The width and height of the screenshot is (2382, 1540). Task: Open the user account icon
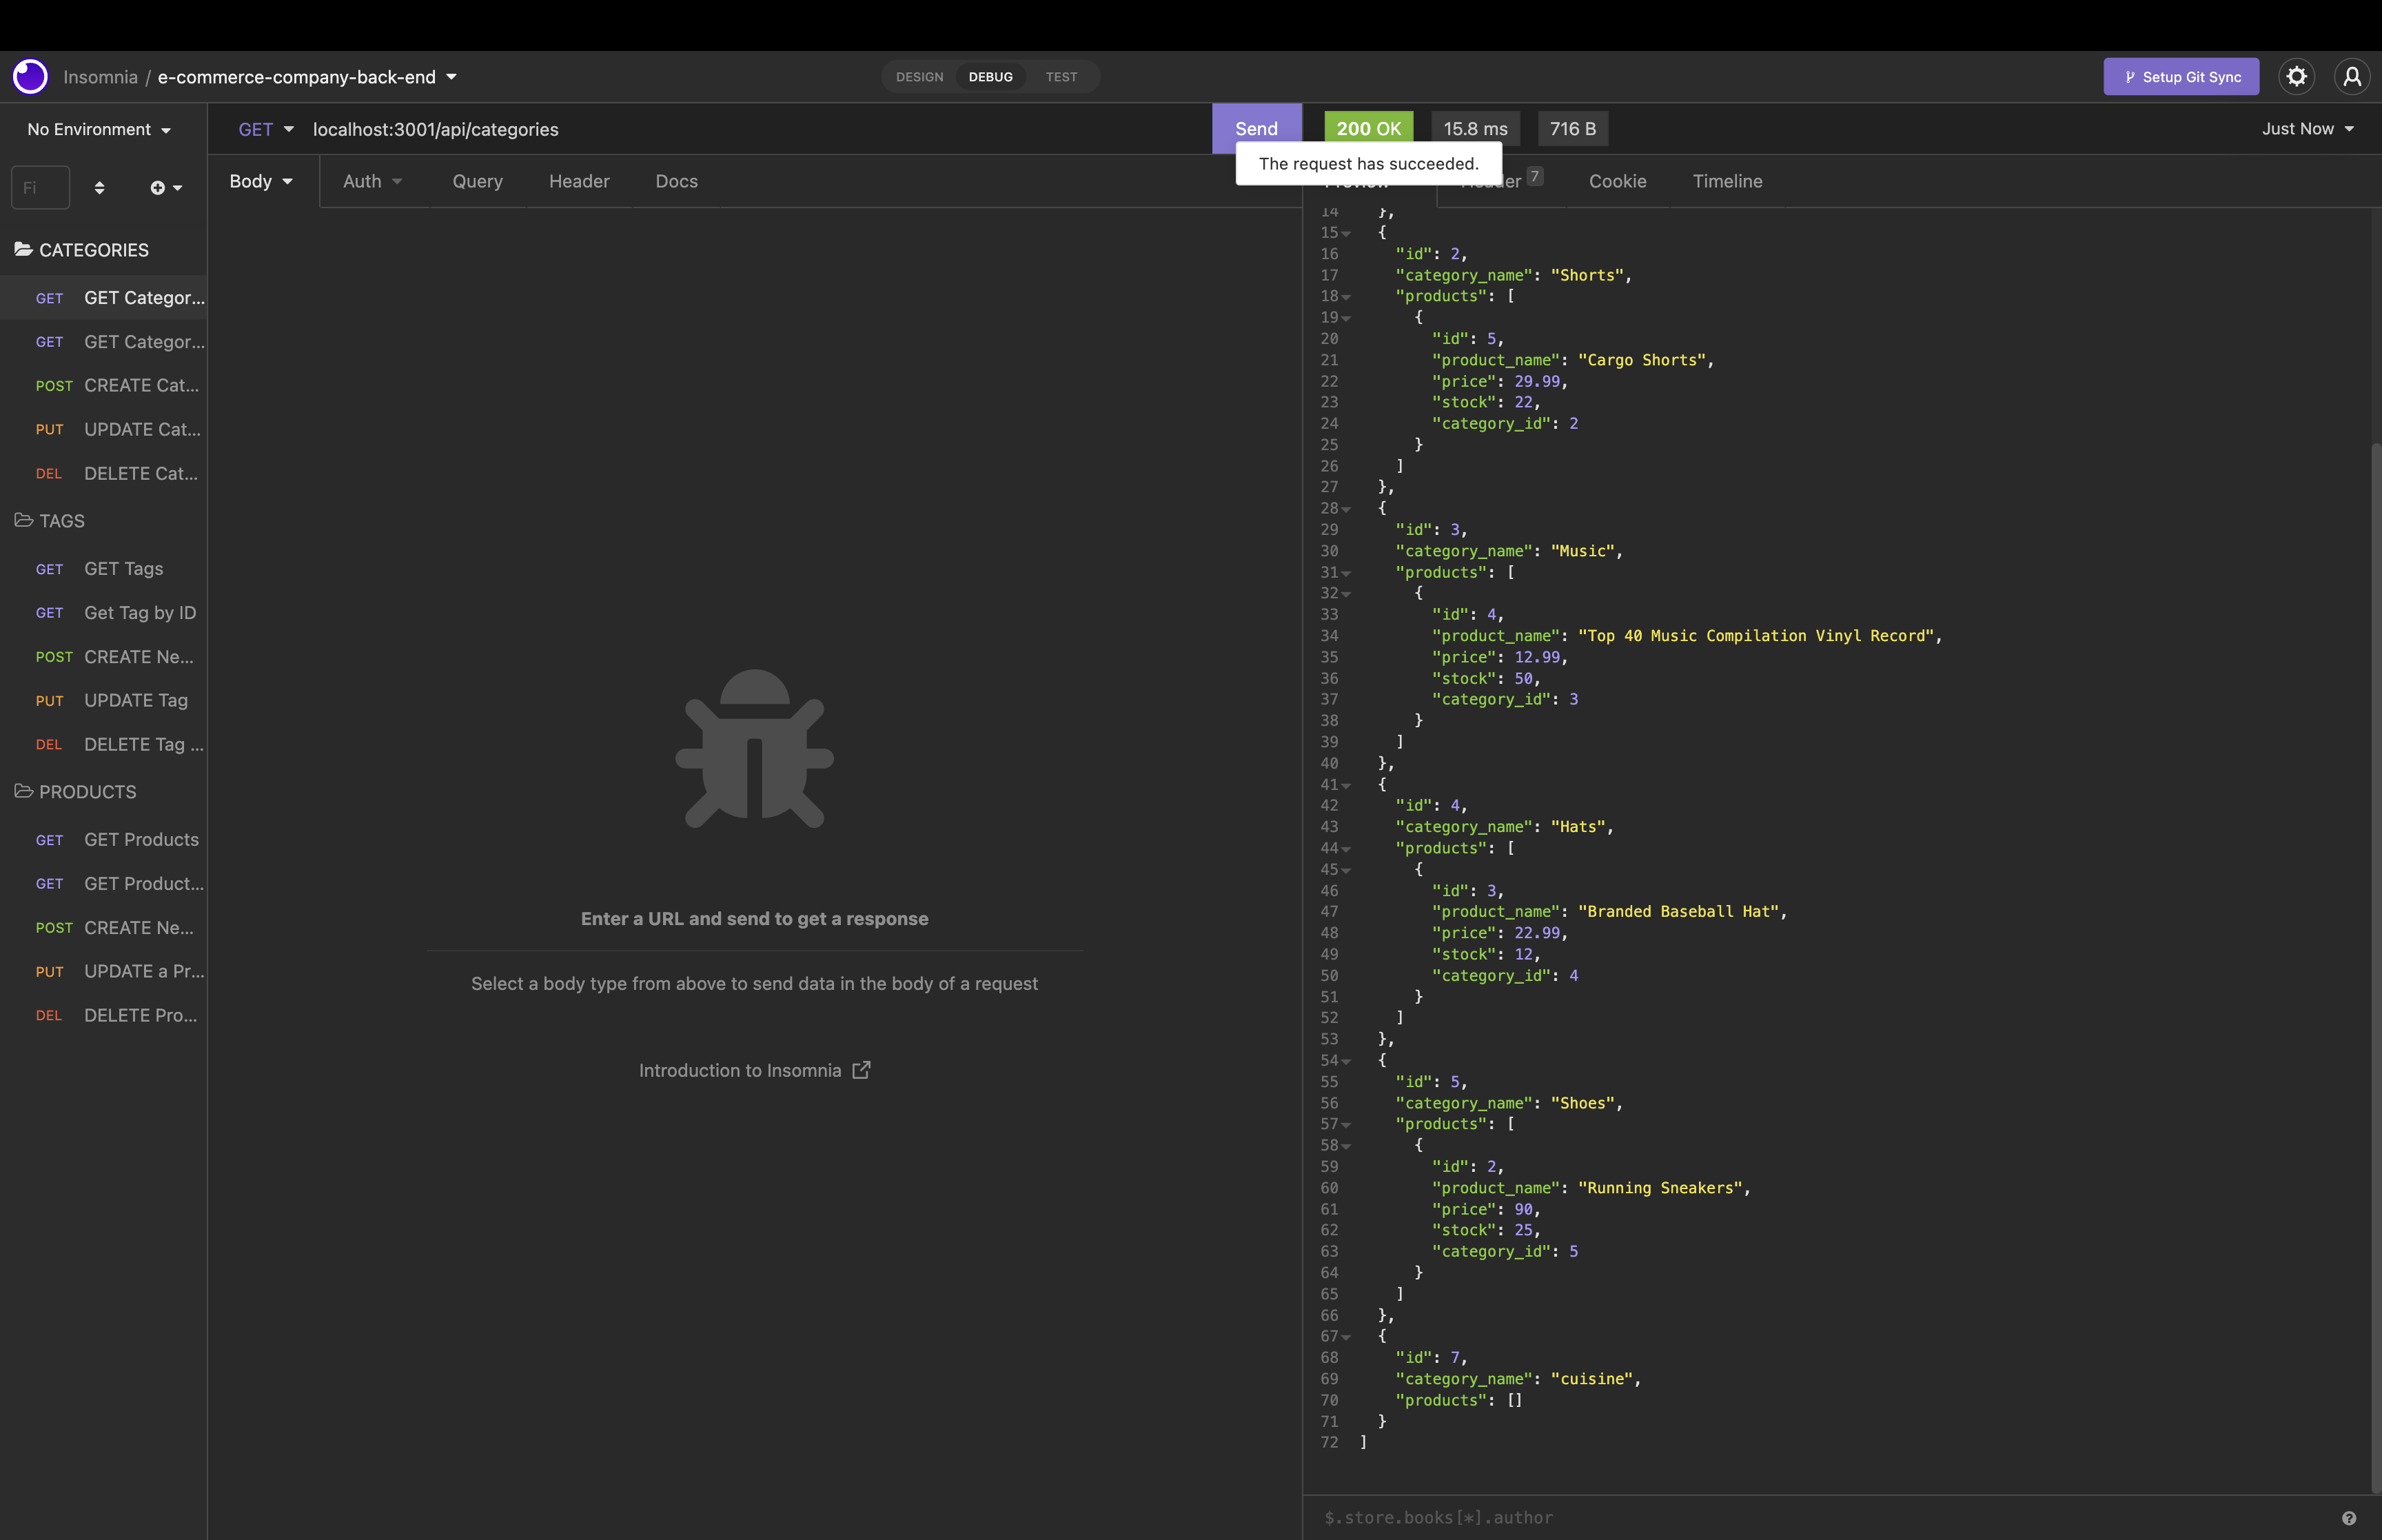click(2352, 76)
